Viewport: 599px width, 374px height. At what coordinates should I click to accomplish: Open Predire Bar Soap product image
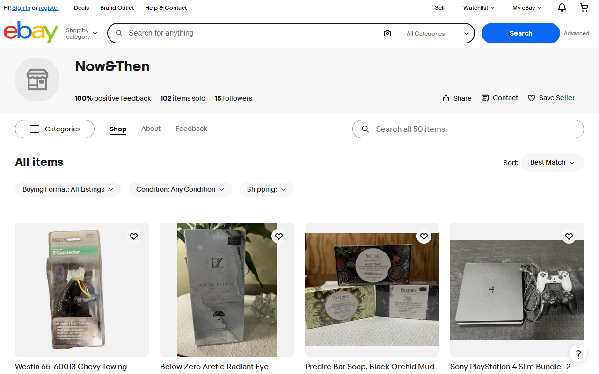point(372,290)
